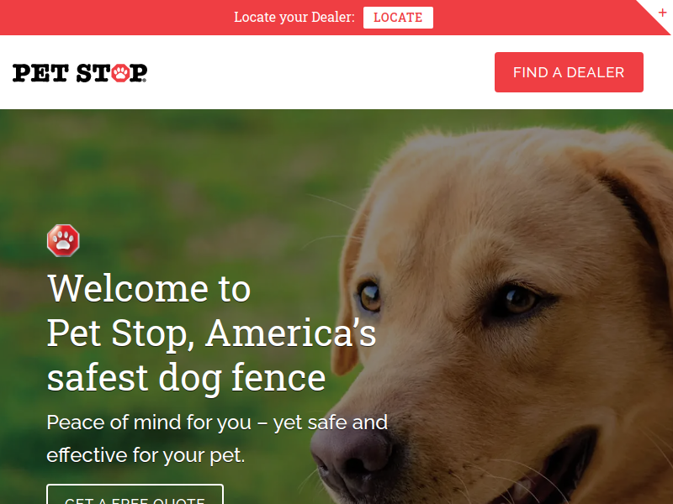Click the "safest dog fence" heading line
Image resolution: width=673 pixels, height=504 pixels.
click(x=186, y=378)
